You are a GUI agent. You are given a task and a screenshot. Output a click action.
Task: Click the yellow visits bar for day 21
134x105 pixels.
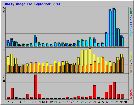point(86,57)
